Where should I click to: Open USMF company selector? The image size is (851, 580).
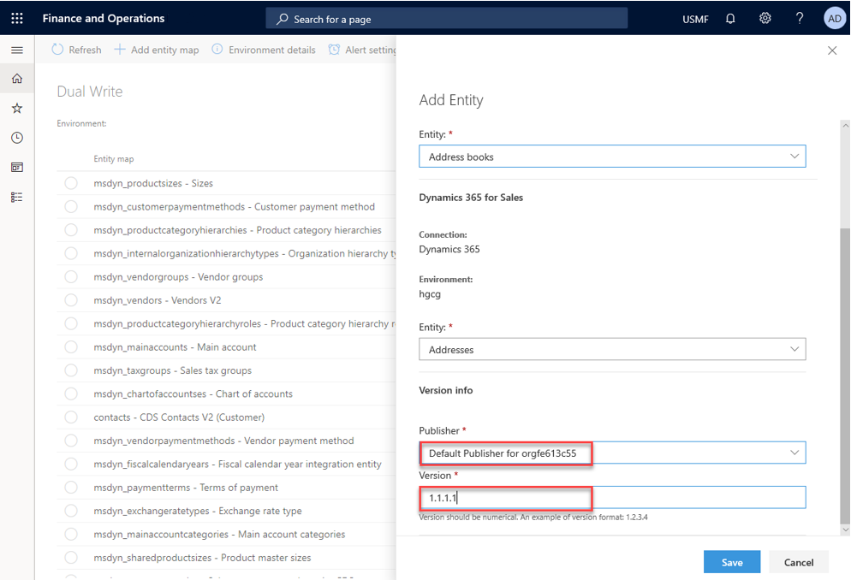click(x=695, y=18)
